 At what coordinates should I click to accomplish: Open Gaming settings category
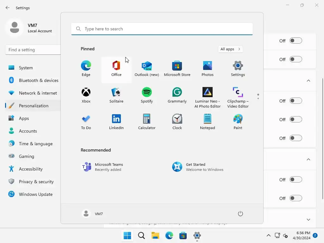click(33, 156)
